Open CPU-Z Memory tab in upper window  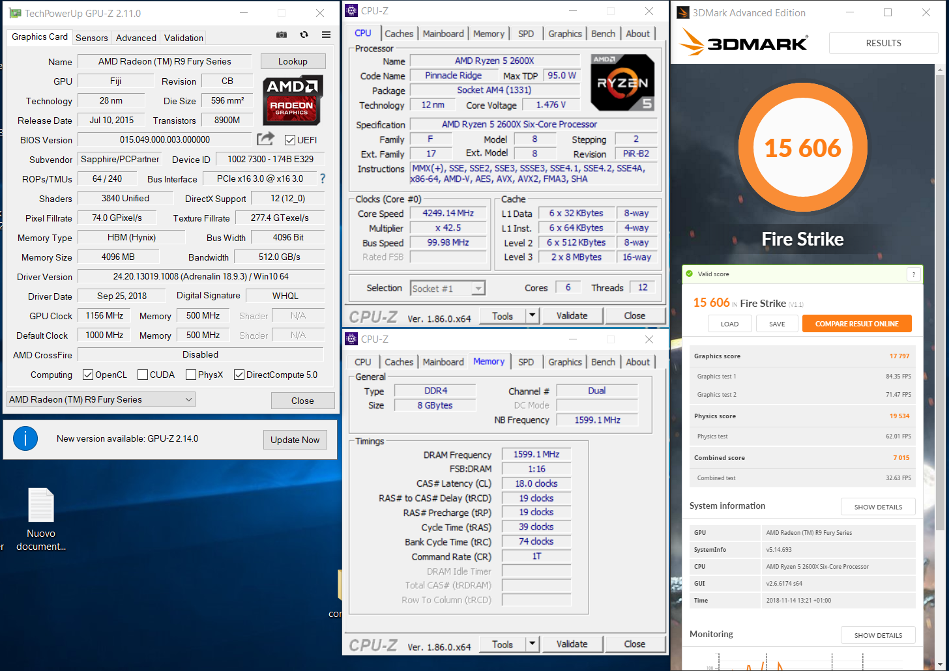click(489, 34)
